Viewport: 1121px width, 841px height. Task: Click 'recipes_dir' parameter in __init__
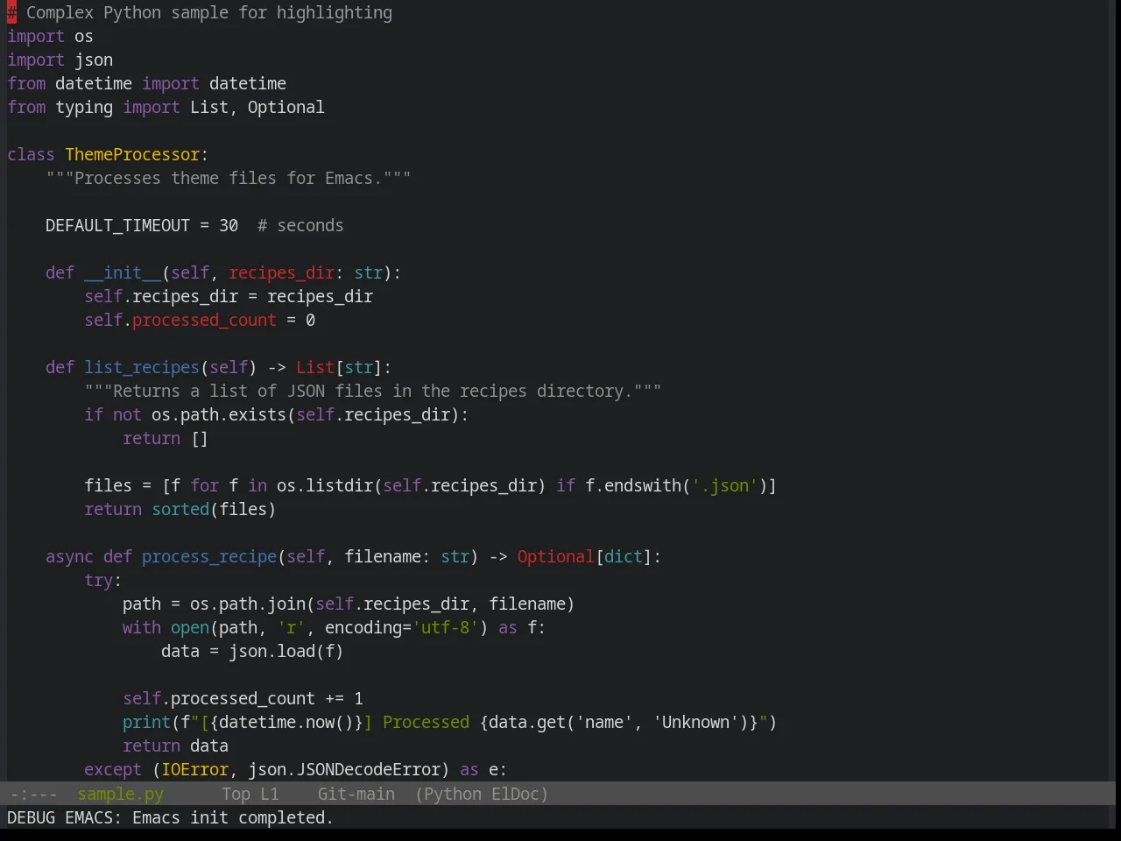(282, 272)
